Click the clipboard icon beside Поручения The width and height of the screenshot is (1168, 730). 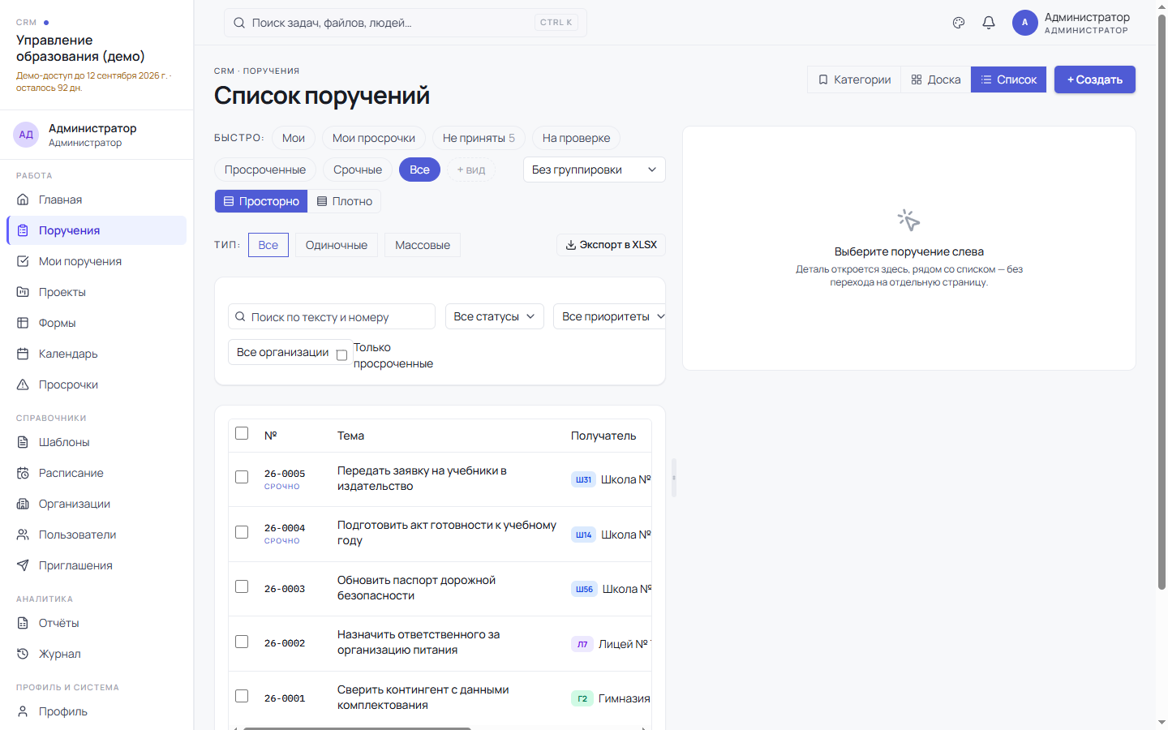(23, 230)
